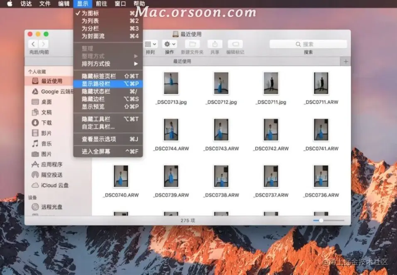Open 自定工具栏… dialog
This screenshot has width=397, height=275.
[108, 127]
